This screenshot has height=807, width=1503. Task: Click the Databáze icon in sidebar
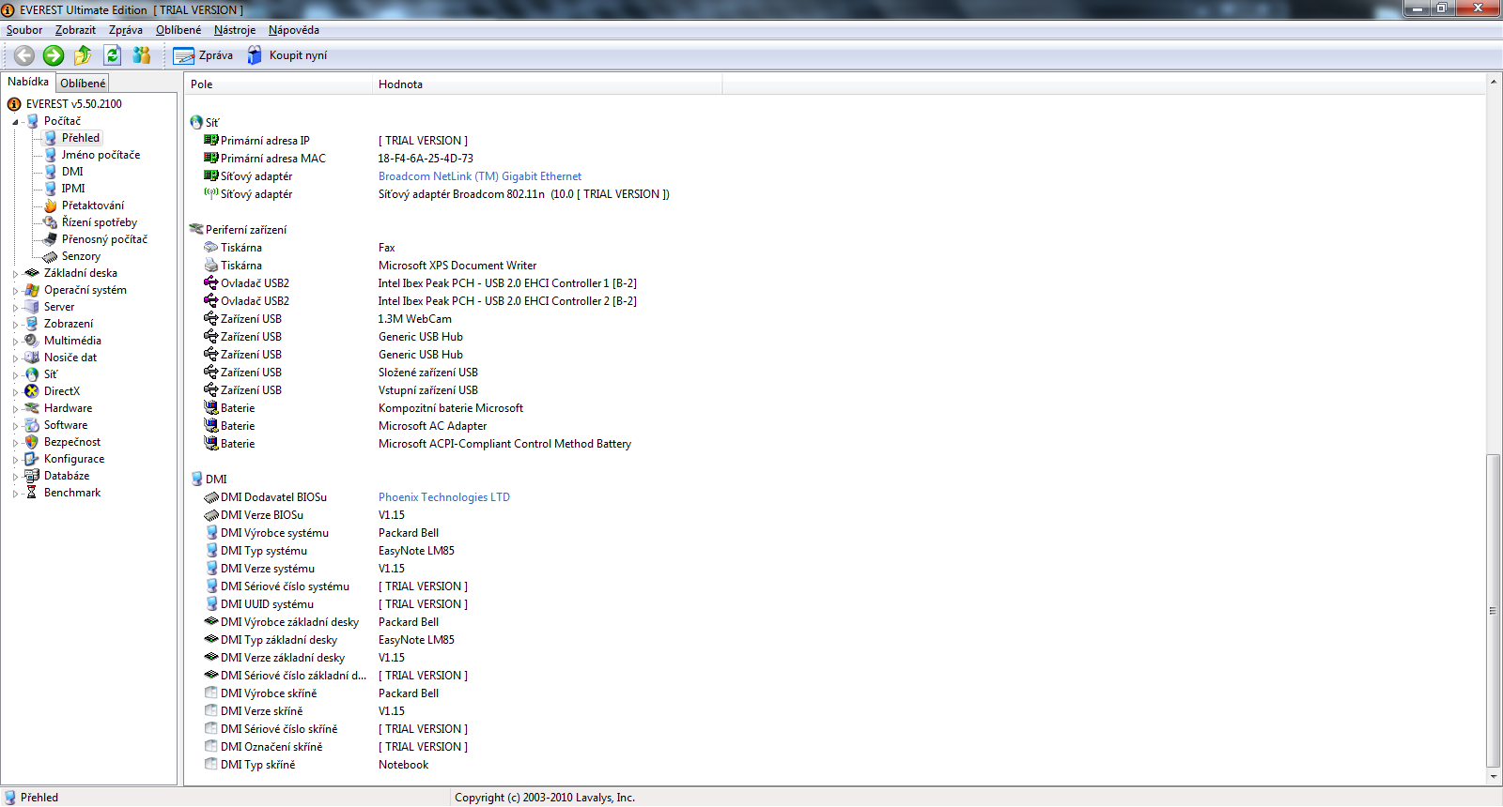coord(32,476)
